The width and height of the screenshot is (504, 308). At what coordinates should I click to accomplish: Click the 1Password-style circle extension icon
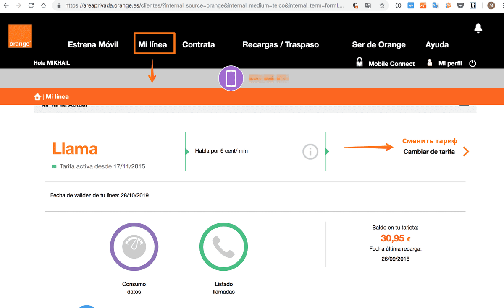398,6
